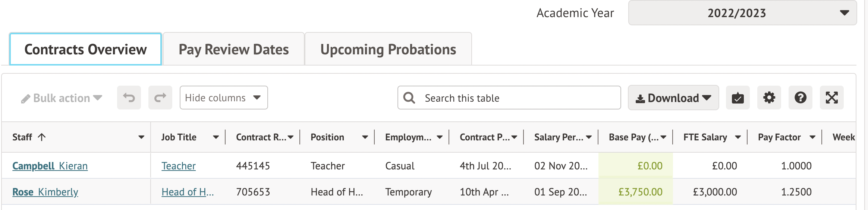Open the Hide columns dropdown
868x210 pixels.
tap(223, 98)
